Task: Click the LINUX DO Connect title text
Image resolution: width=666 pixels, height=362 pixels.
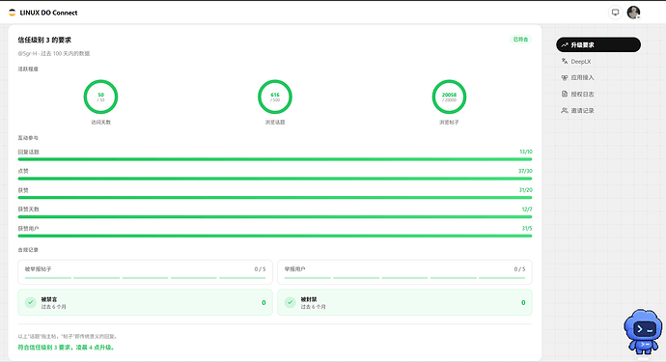Action: pos(48,13)
